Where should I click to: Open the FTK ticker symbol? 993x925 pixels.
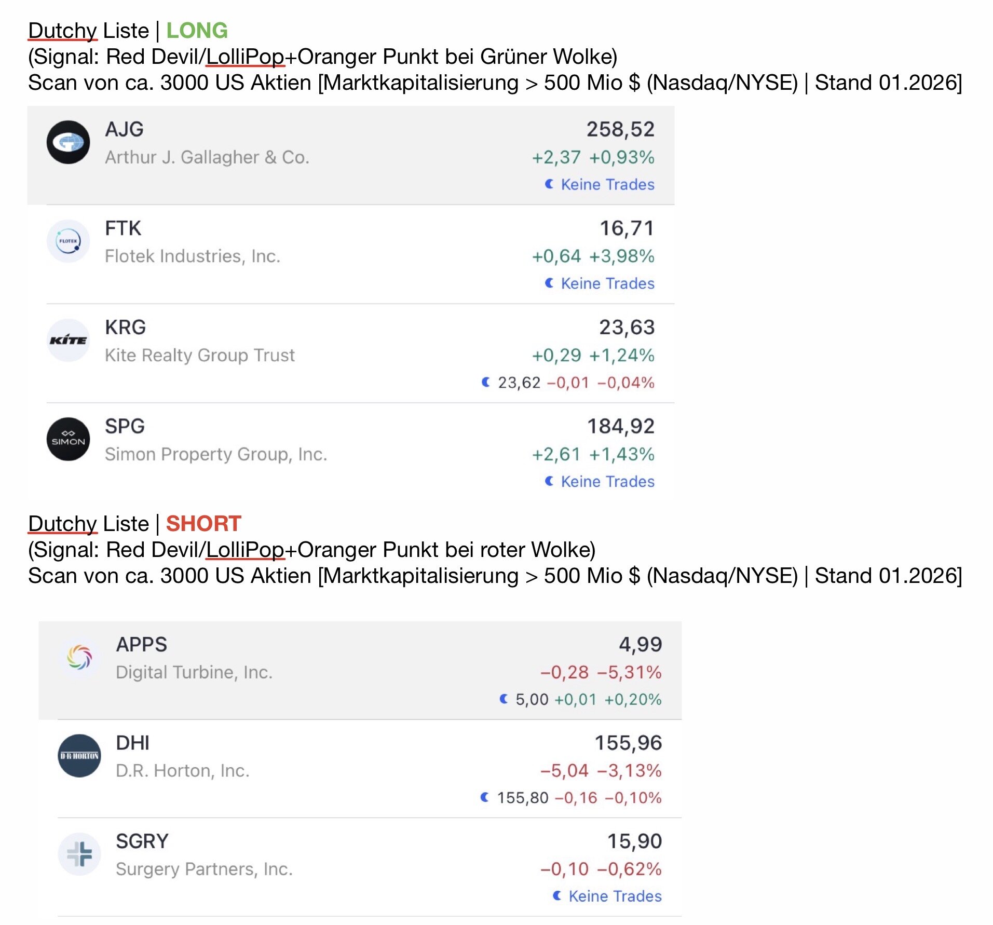123,228
